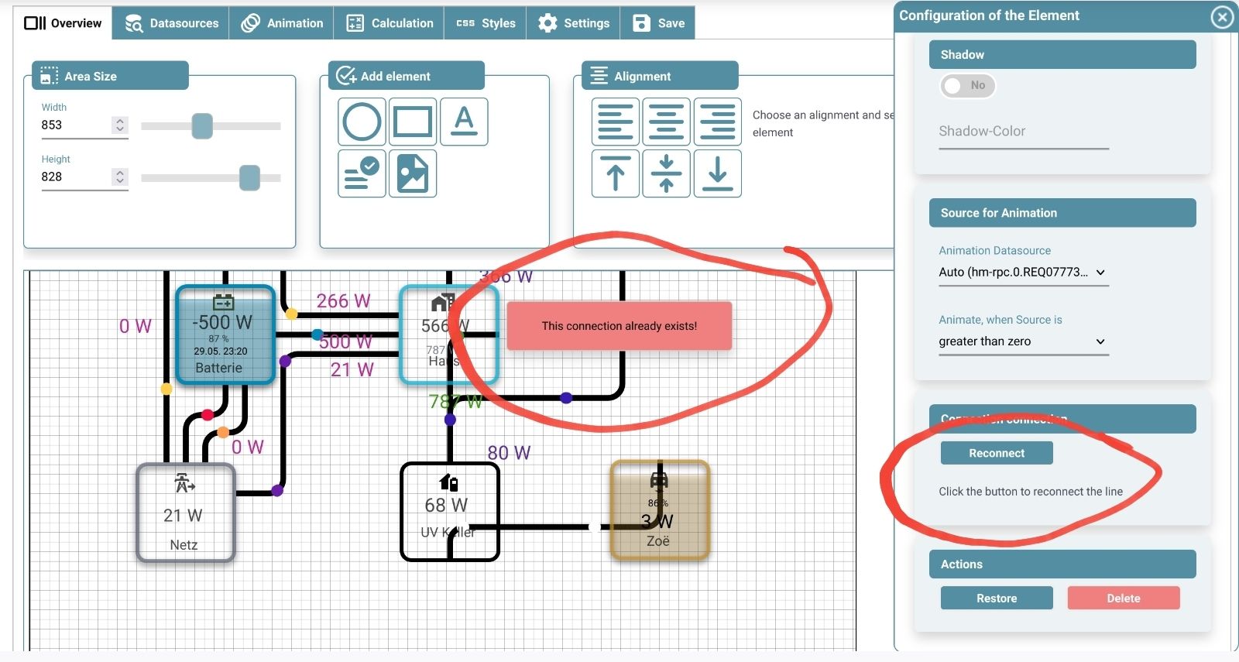Viewport: 1239px width, 662px height.
Task: Click the Restore button
Action: [997, 598]
